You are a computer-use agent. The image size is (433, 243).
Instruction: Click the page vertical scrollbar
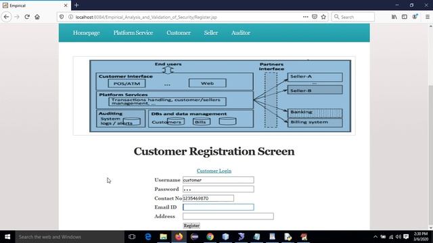[430, 127]
